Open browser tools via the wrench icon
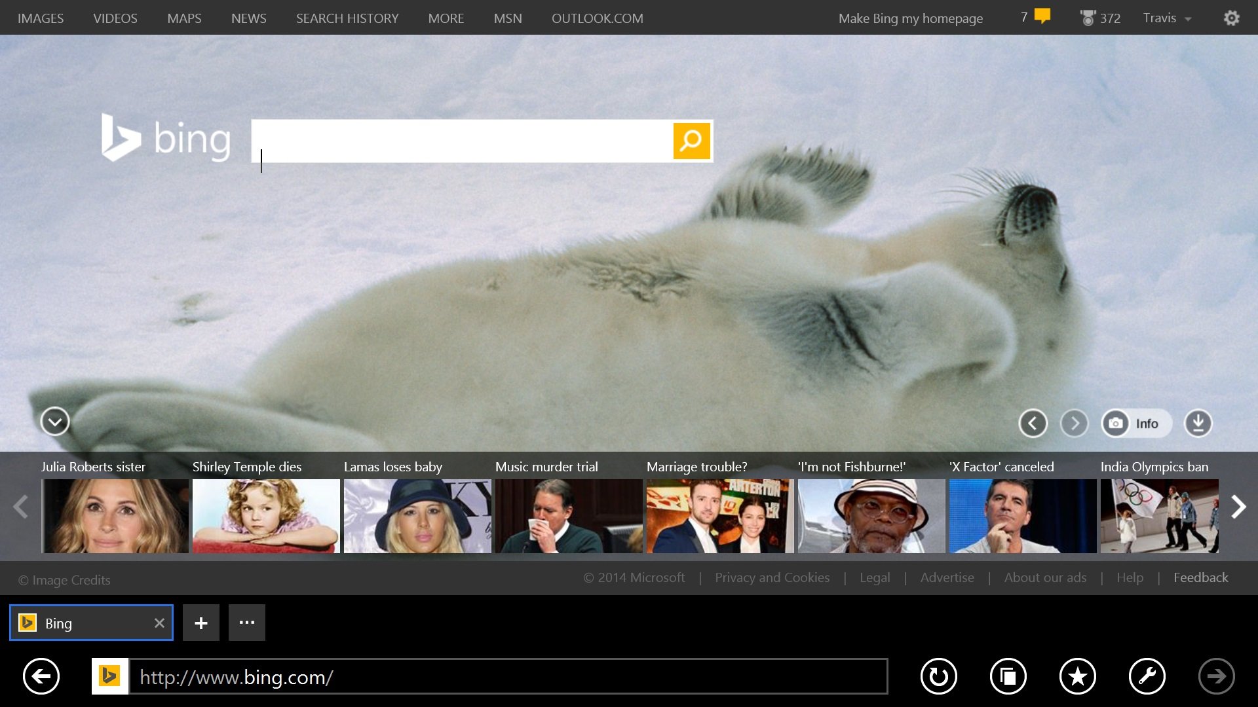The width and height of the screenshot is (1258, 707). (1147, 676)
